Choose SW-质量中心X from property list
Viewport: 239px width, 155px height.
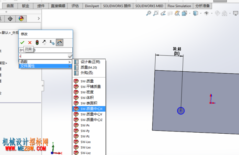tap(89, 108)
